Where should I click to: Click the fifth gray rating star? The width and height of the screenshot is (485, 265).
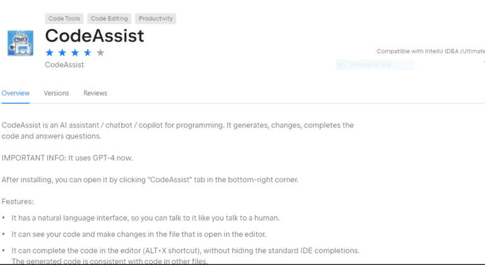coord(100,52)
